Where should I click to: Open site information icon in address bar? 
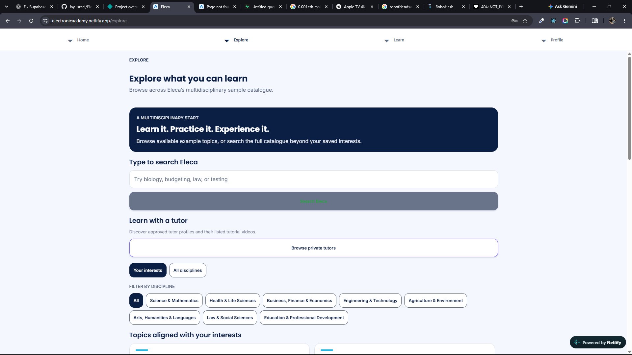tap(45, 21)
